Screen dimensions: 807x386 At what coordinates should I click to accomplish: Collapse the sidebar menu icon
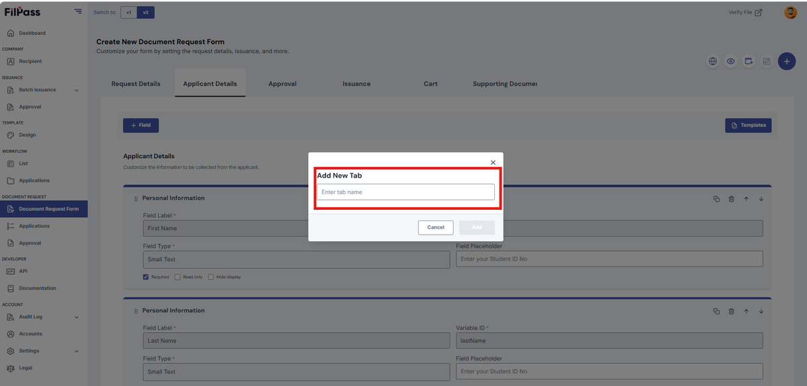click(78, 11)
